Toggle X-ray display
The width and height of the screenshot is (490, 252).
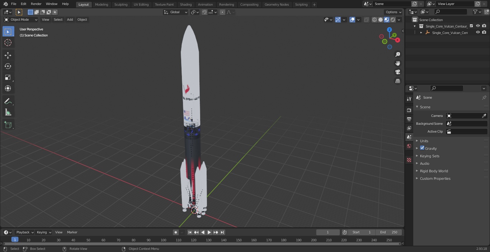(366, 20)
